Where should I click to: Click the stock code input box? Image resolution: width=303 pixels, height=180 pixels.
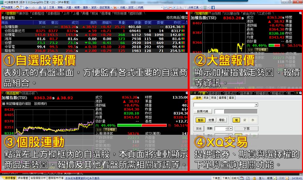[219, 111]
